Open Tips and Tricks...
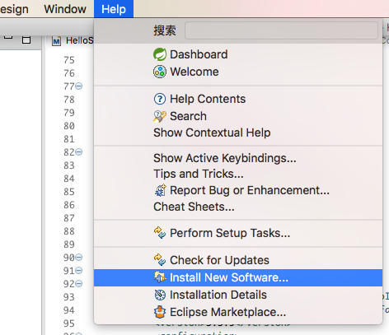Screen dimensions: 389x335 (238, 174)
